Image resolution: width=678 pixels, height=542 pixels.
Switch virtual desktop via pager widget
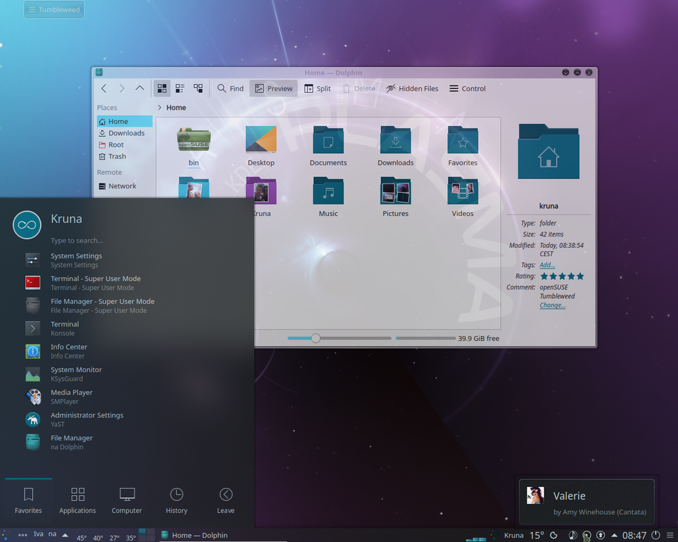[x=146, y=535]
